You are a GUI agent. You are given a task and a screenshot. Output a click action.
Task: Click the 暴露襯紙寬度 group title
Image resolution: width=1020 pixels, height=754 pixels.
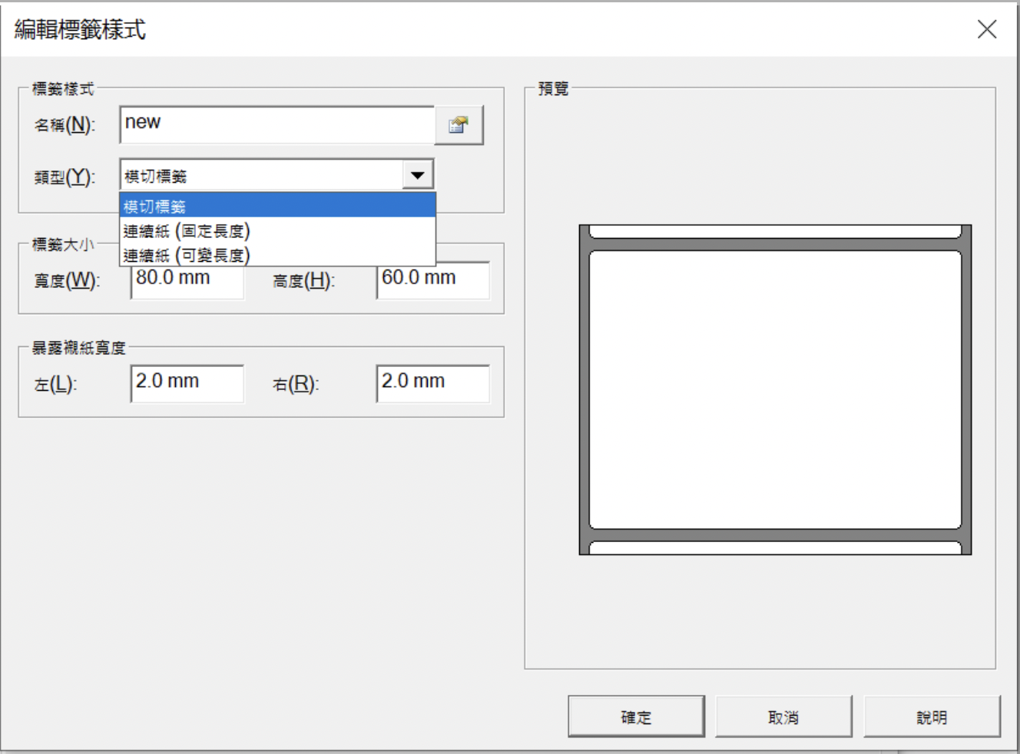(78, 348)
